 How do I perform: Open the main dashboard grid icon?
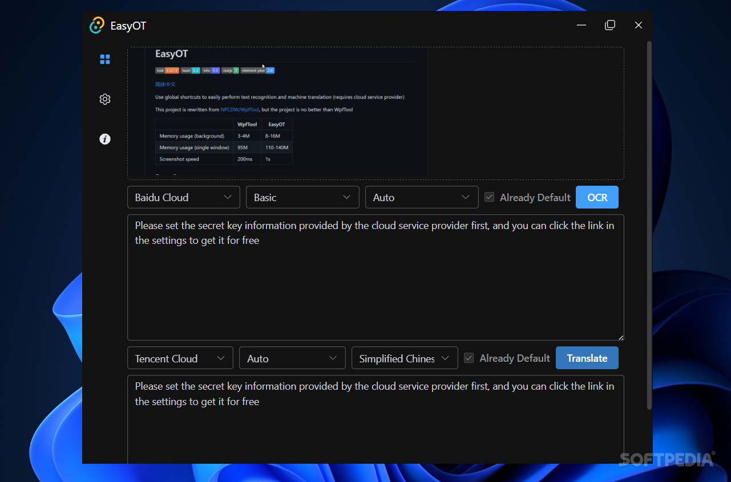point(105,59)
